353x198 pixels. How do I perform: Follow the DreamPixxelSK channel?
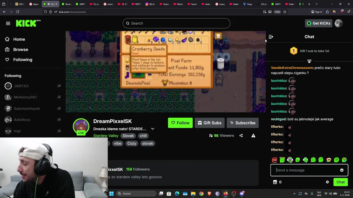click(x=180, y=123)
